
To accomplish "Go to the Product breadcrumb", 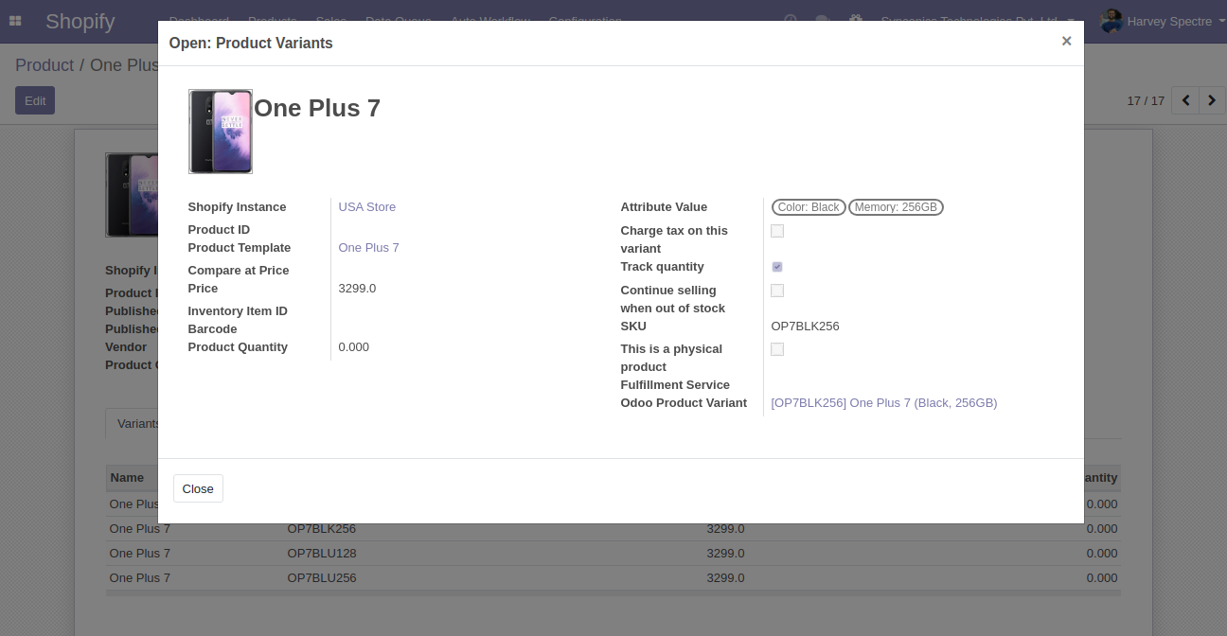I will [x=44, y=65].
